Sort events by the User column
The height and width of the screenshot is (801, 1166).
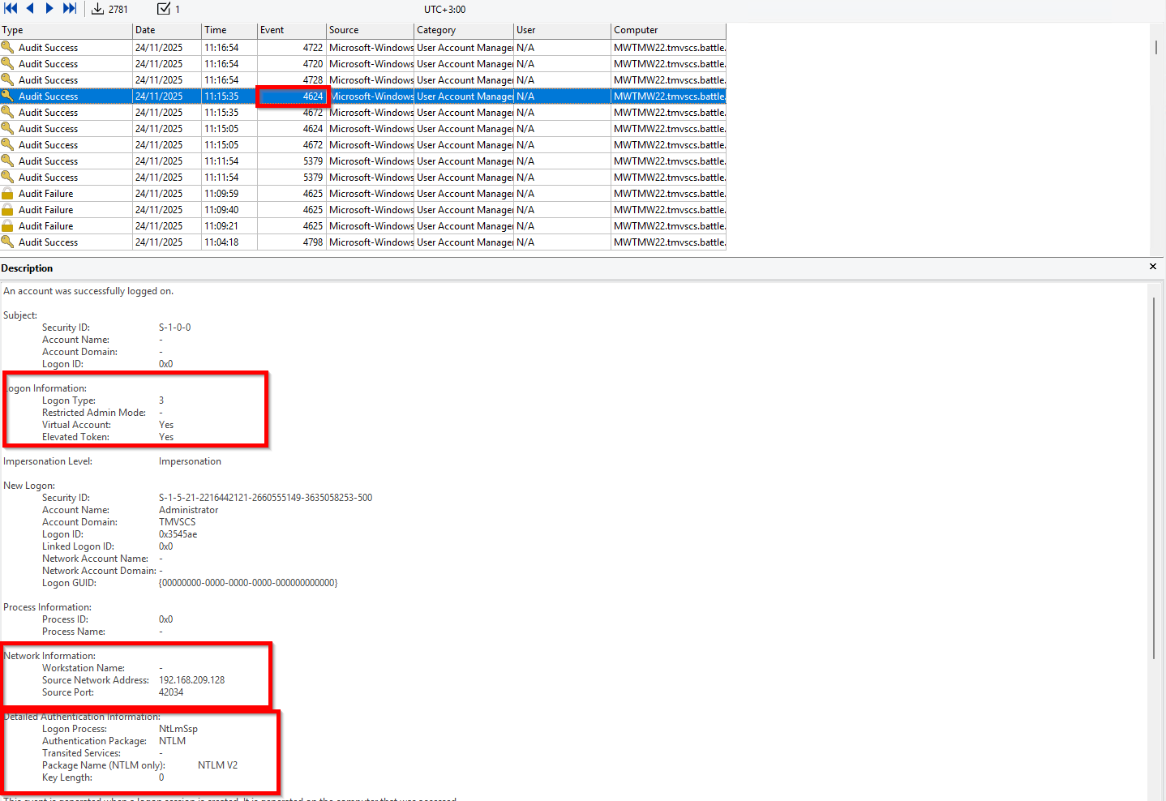tap(562, 30)
